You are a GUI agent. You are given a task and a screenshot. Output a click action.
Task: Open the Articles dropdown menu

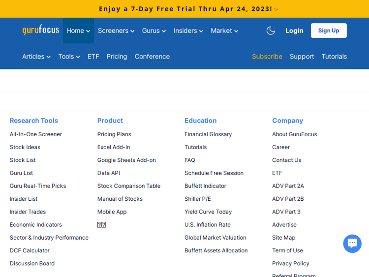coord(36,57)
